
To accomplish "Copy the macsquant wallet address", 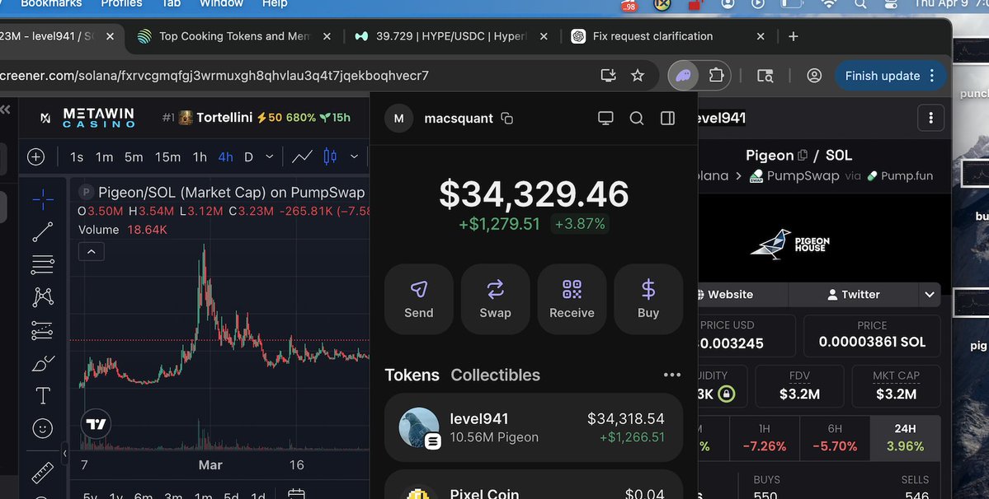I will tap(507, 119).
